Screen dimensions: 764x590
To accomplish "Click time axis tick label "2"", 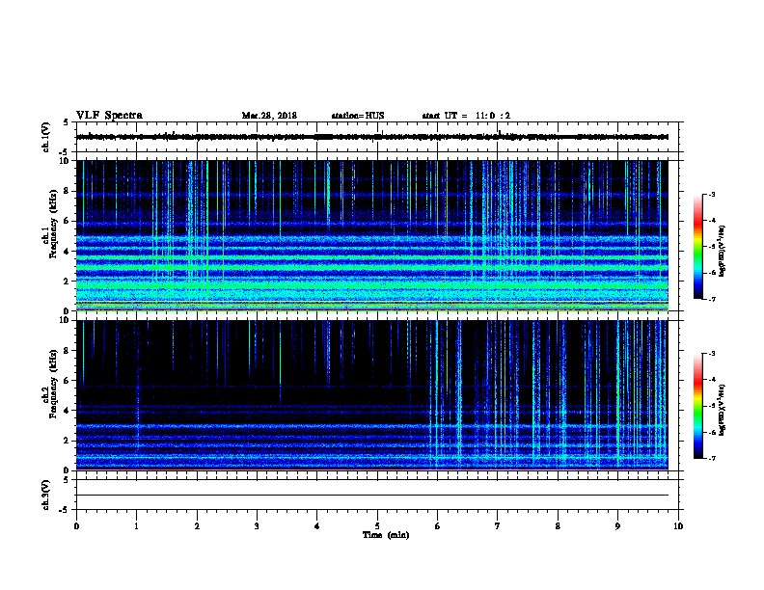I will click(197, 525).
